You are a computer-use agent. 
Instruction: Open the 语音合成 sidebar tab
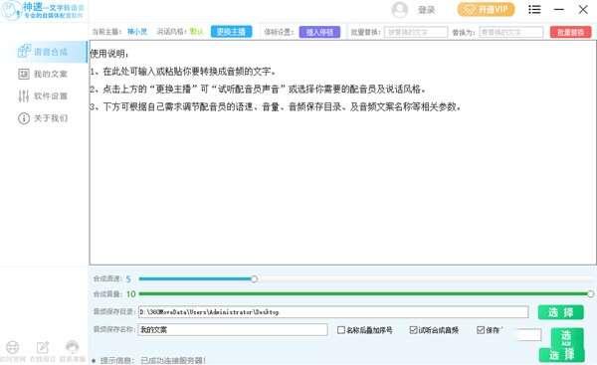coord(44,52)
